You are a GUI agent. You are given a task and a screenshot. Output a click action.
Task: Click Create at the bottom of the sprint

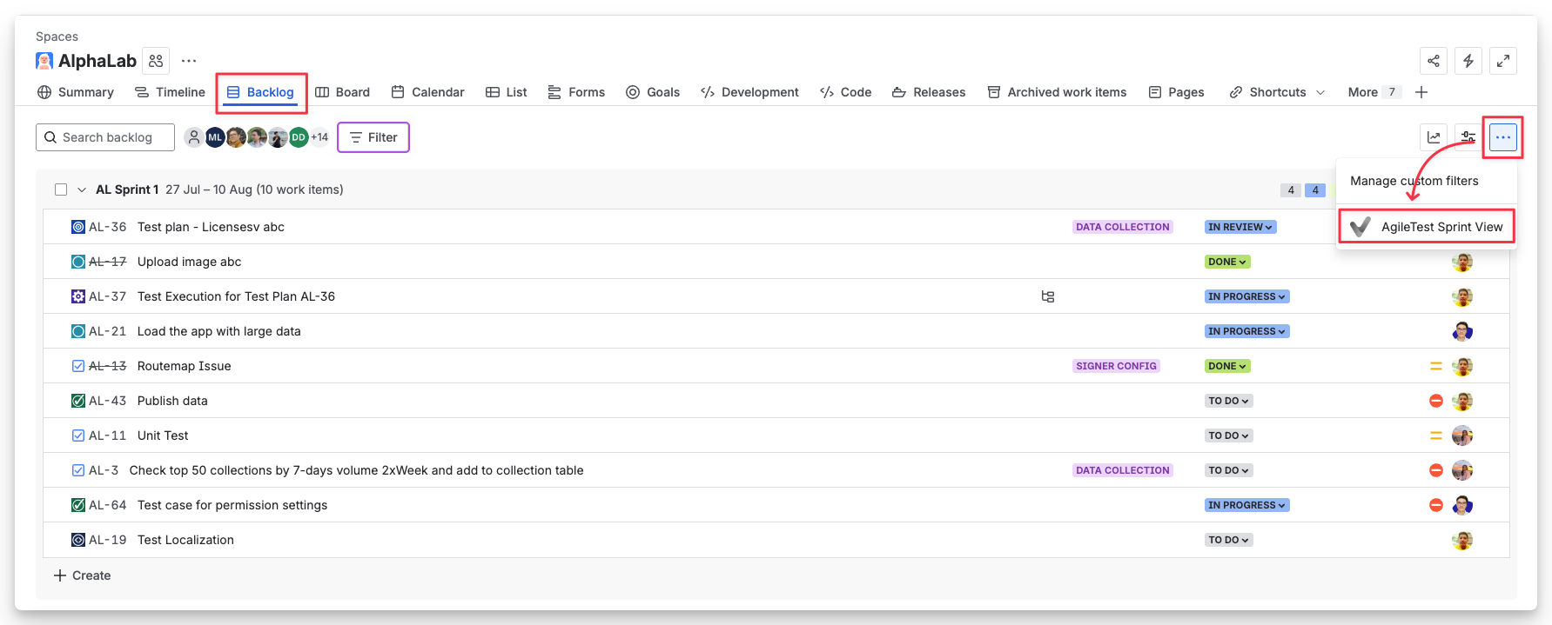83,575
